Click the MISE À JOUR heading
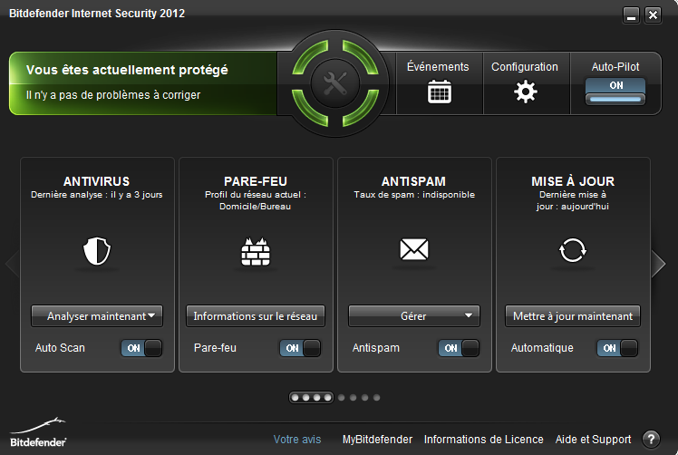 click(x=573, y=181)
